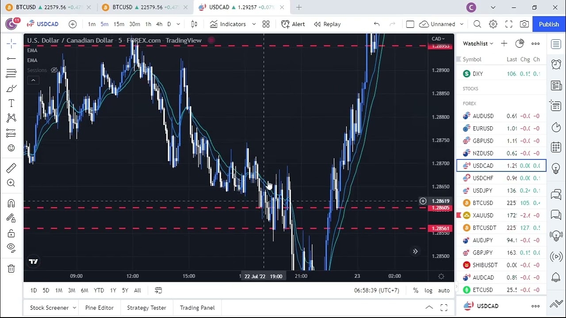
Task: Toggle log scale on price axis
Action: [x=428, y=291]
